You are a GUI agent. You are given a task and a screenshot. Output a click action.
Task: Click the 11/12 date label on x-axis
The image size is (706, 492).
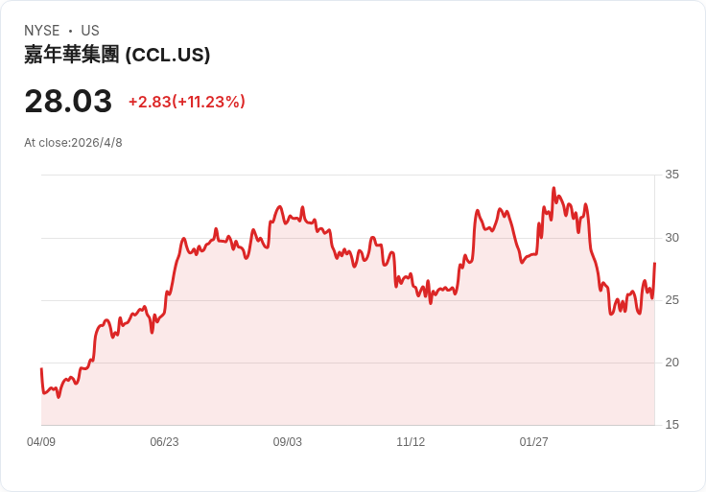[411, 441]
